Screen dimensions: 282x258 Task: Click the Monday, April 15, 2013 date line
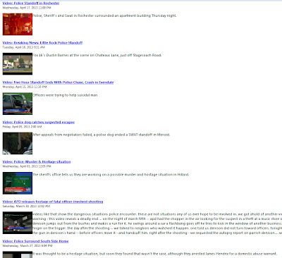pyautogui.click(x=25, y=87)
